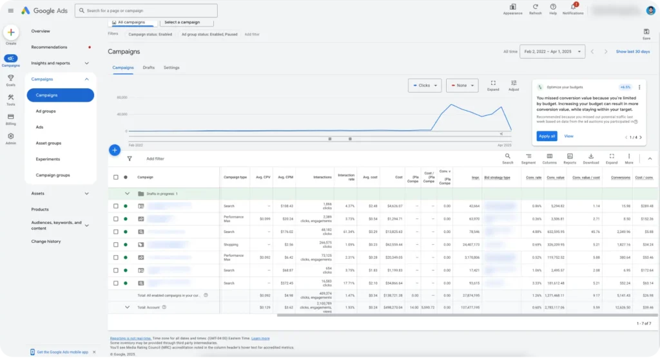Open the Billing card icon
The width and height of the screenshot is (660, 358).
pyautogui.click(x=10, y=117)
